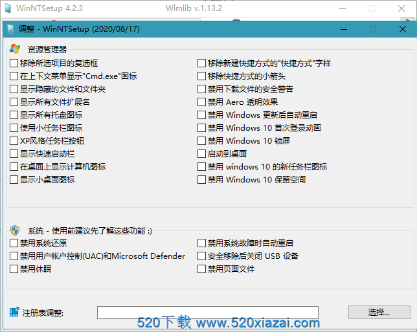Toggle 显示隐藏的文件和文件夹 option
Screen dimensions: 417x332
click(x=14, y=89)
